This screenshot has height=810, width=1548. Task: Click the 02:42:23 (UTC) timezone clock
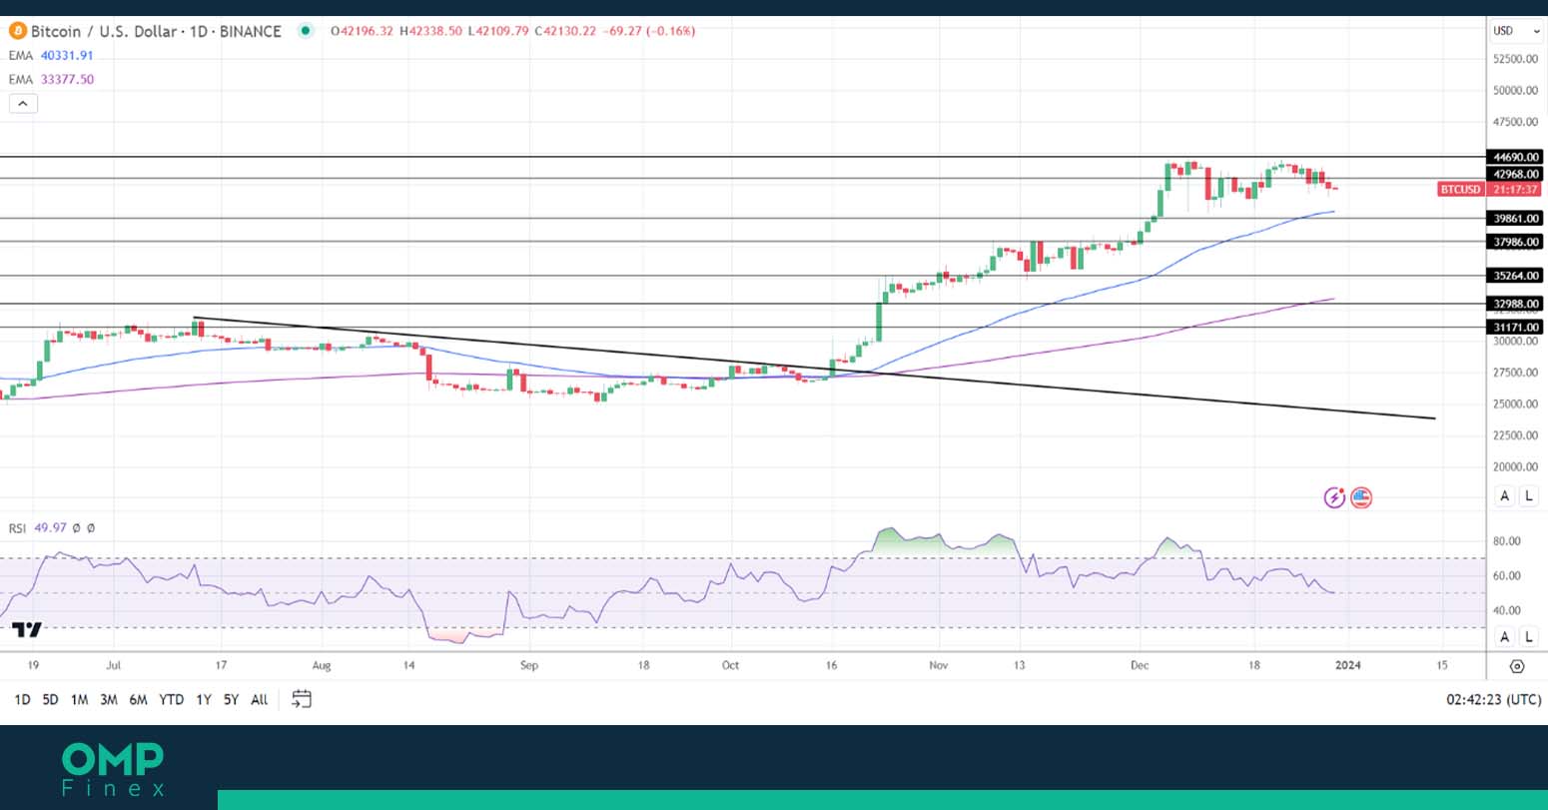[1494, 700]
